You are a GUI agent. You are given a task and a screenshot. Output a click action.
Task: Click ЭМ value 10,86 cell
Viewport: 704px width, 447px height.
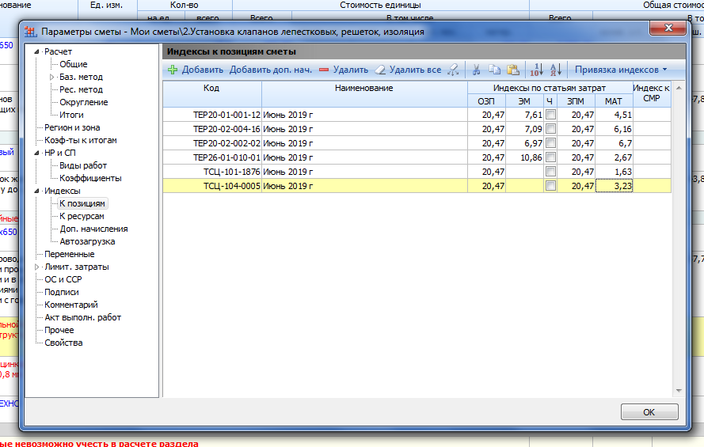coord(524,157)
